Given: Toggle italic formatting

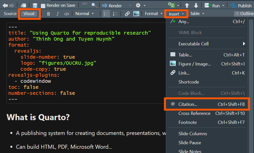Looking at the screenshot, I should pyautogui.click(x=57, y=14).
